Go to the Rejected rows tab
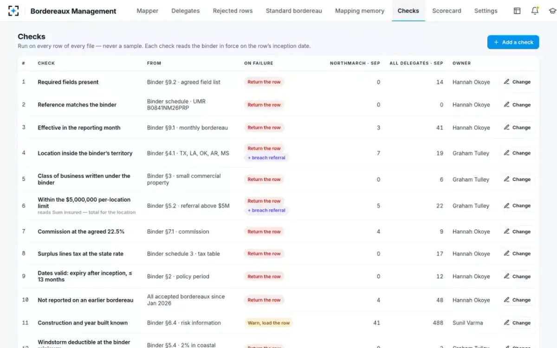 (x=233, y=11)
